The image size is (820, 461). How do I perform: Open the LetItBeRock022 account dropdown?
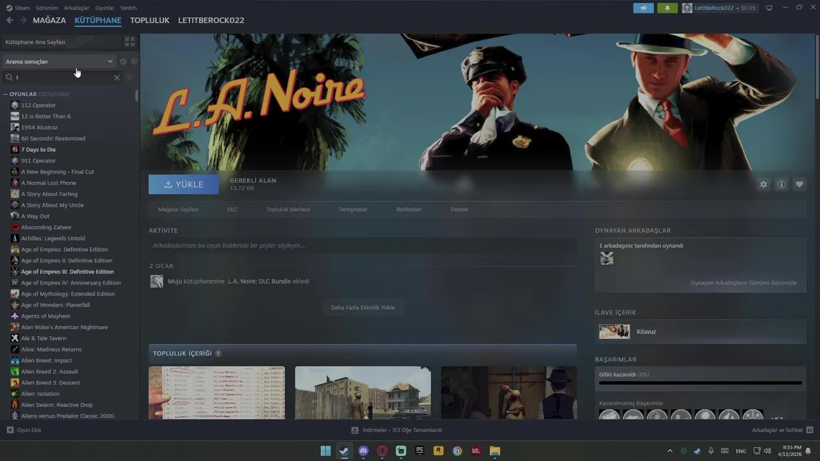coord(719,8)
